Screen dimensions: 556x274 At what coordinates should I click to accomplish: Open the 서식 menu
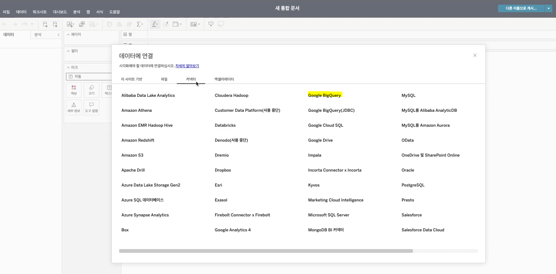100,12
